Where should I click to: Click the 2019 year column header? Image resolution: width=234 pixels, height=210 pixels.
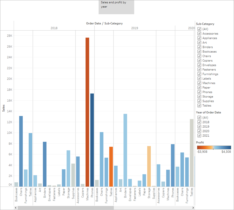(135, 28)
